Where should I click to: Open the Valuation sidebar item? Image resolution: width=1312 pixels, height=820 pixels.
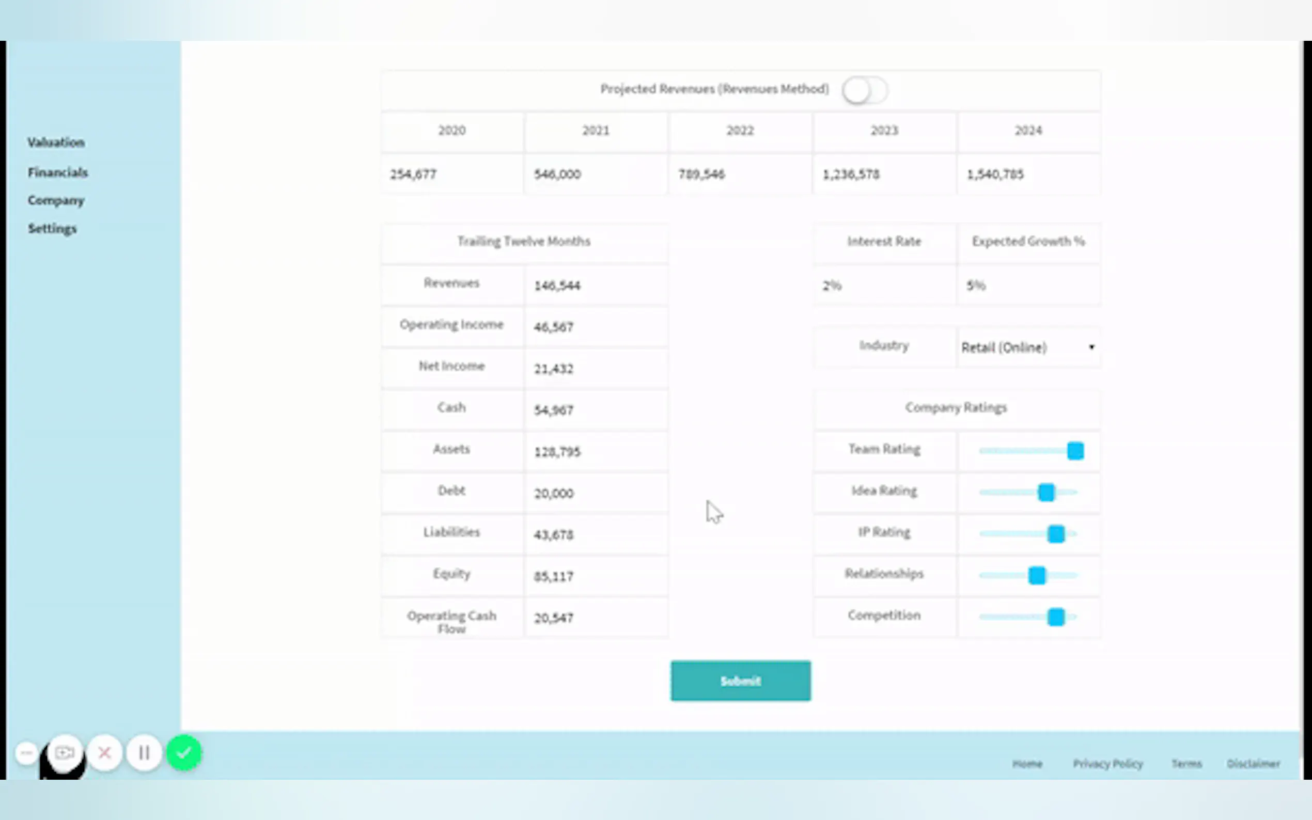pyautogui.click(x=56, y=143)
